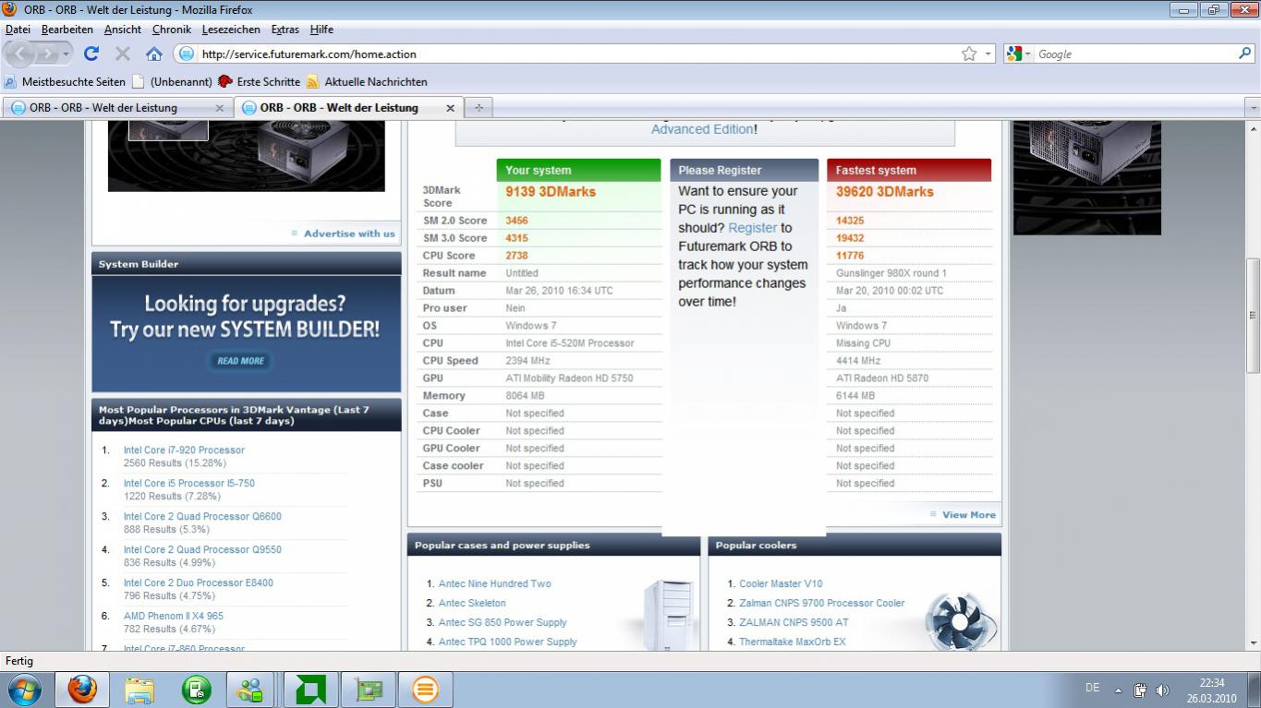
Task: Click the forward navigation arrow
Action: pyautogui.click(x=48, y=54)
